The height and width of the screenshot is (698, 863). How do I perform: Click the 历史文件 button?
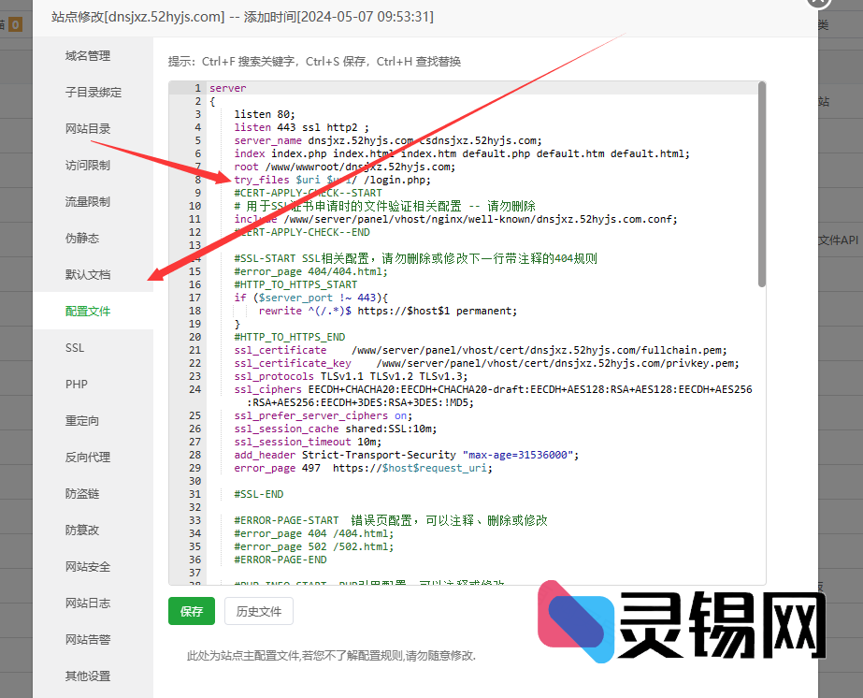click(259, 611)
